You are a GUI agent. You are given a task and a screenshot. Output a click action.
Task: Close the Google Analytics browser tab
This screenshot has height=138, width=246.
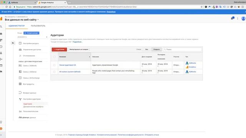[x=65, y=3]
